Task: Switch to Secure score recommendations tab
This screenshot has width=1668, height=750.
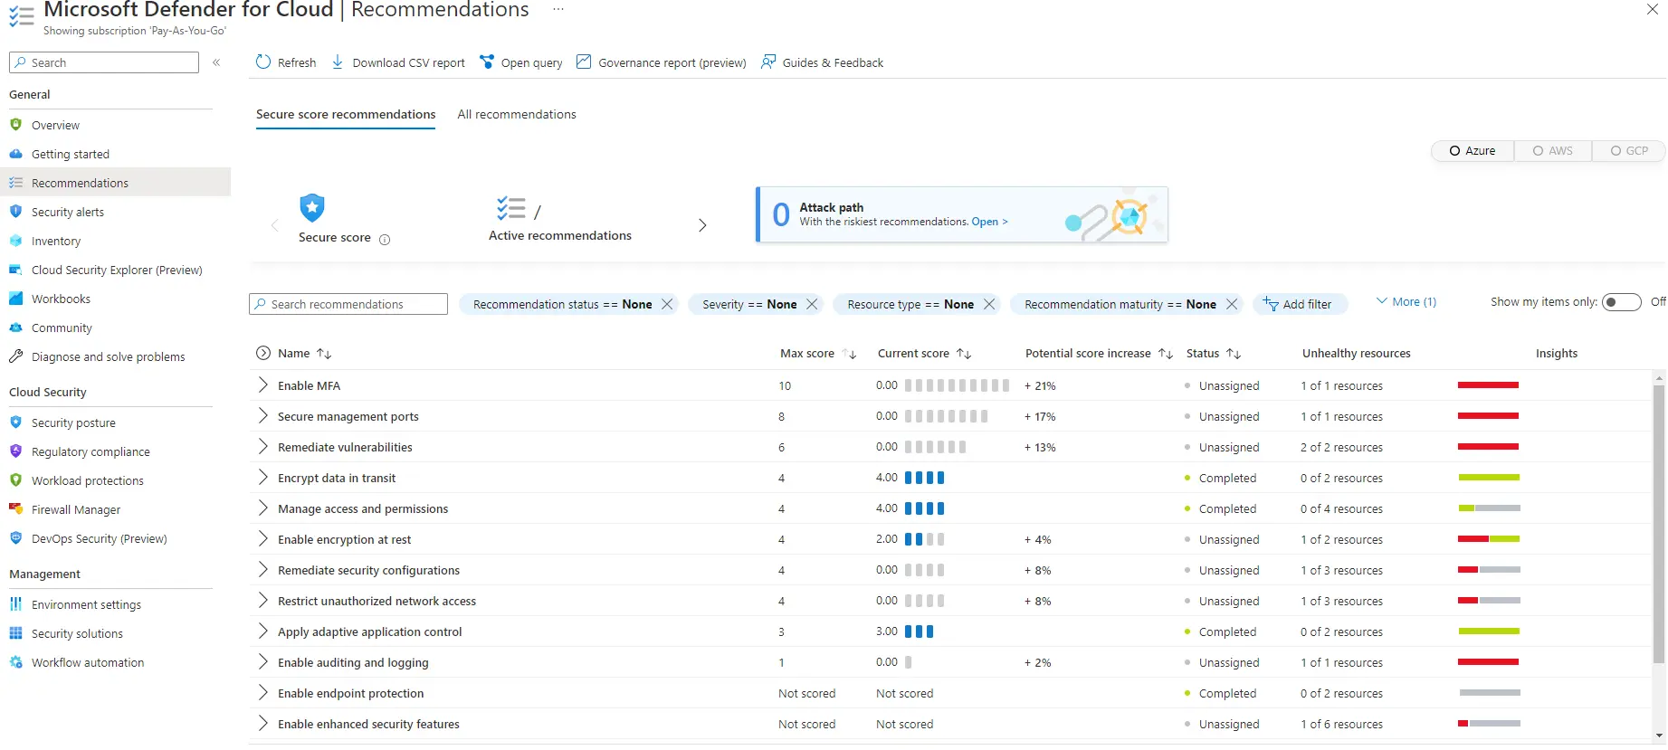Action: pyautogui.click(x=346, y=114)
